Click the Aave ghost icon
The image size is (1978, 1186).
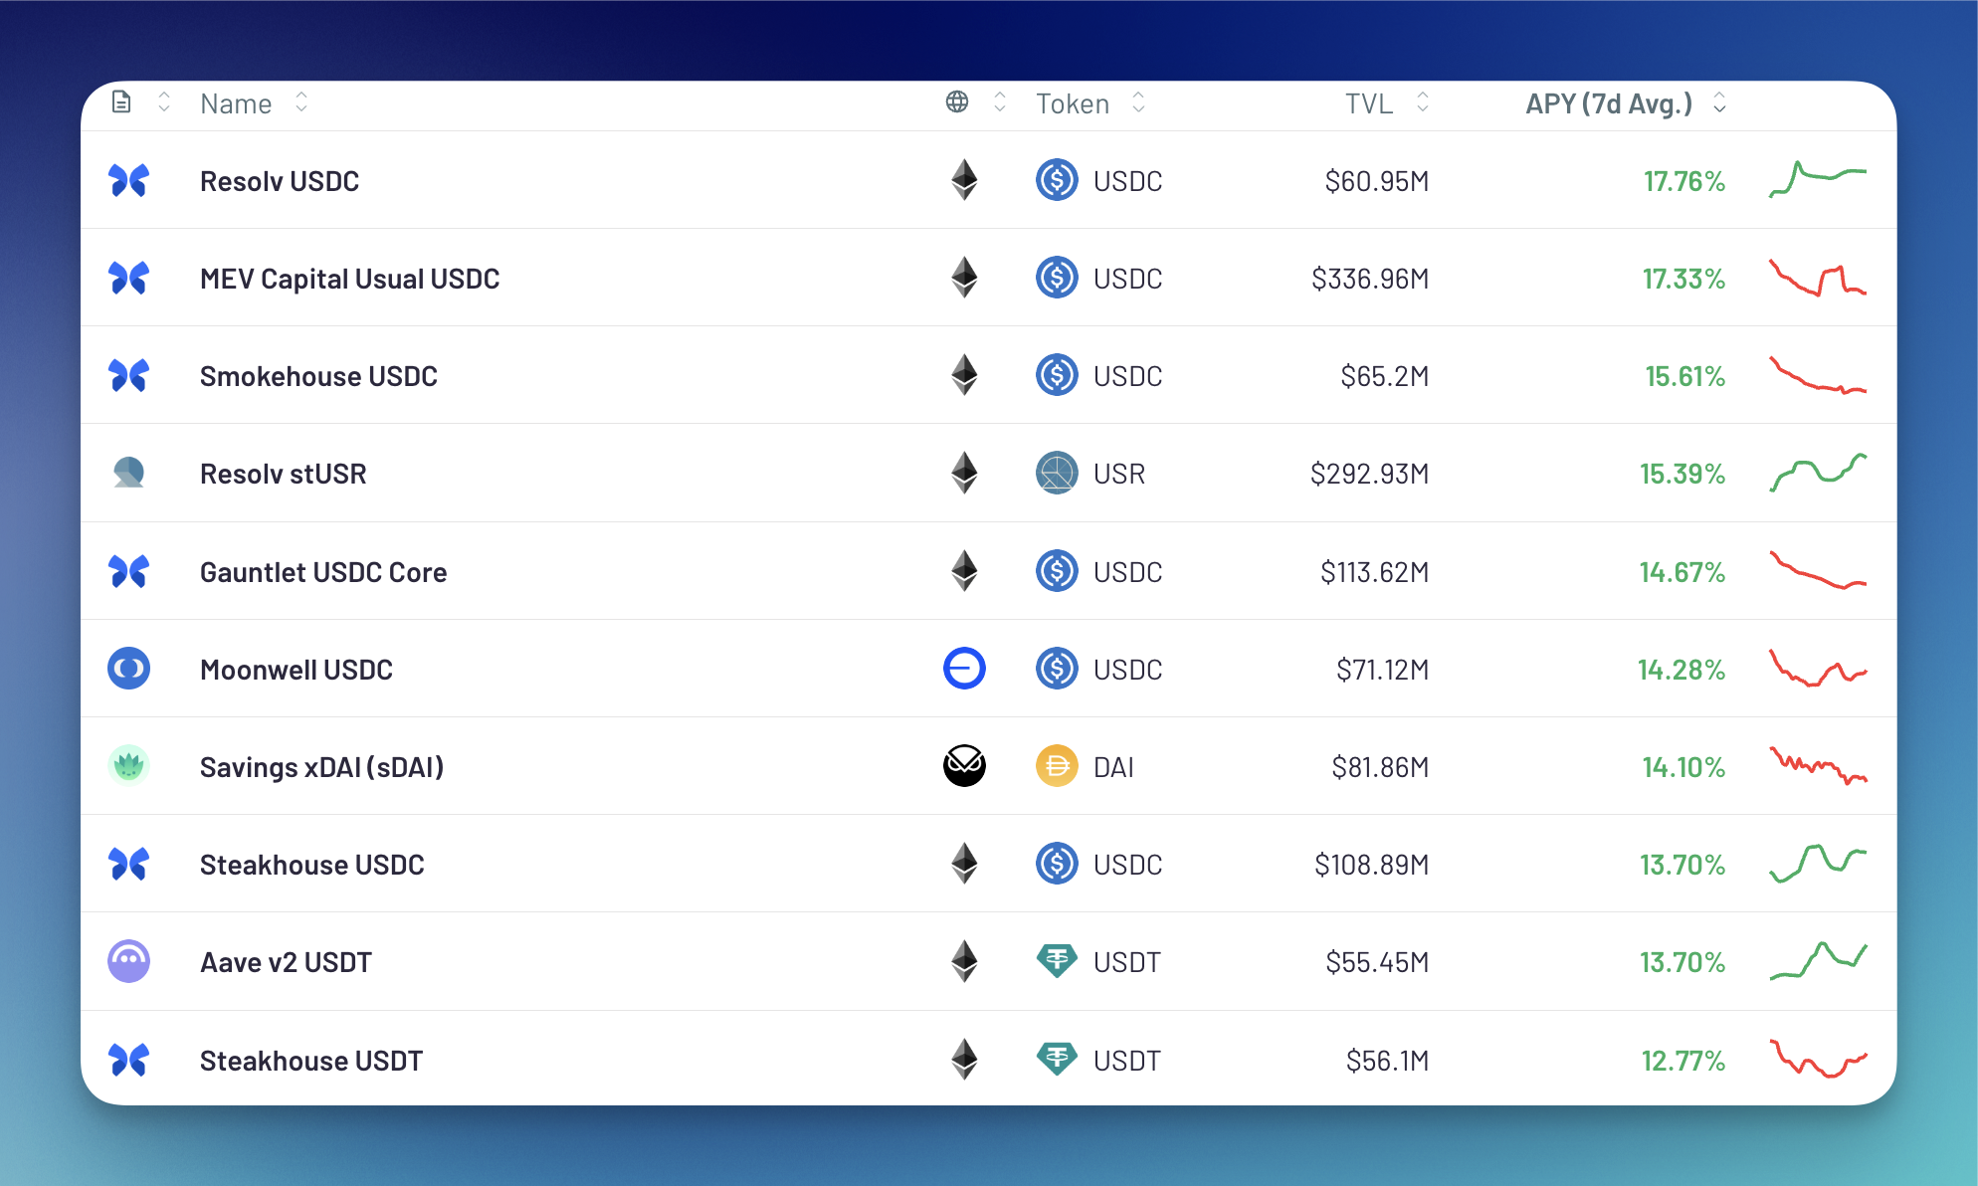(x=129, y=961)
